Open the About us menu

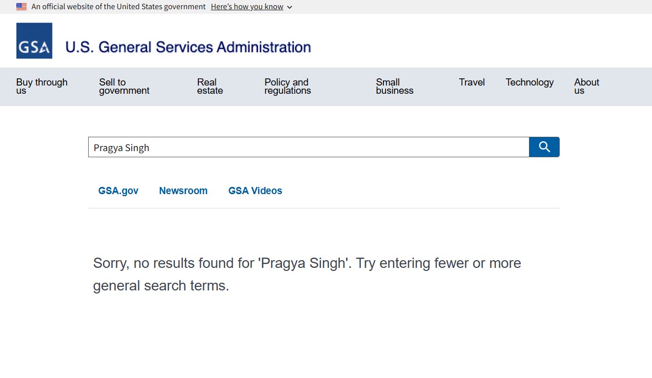[586, 86]
